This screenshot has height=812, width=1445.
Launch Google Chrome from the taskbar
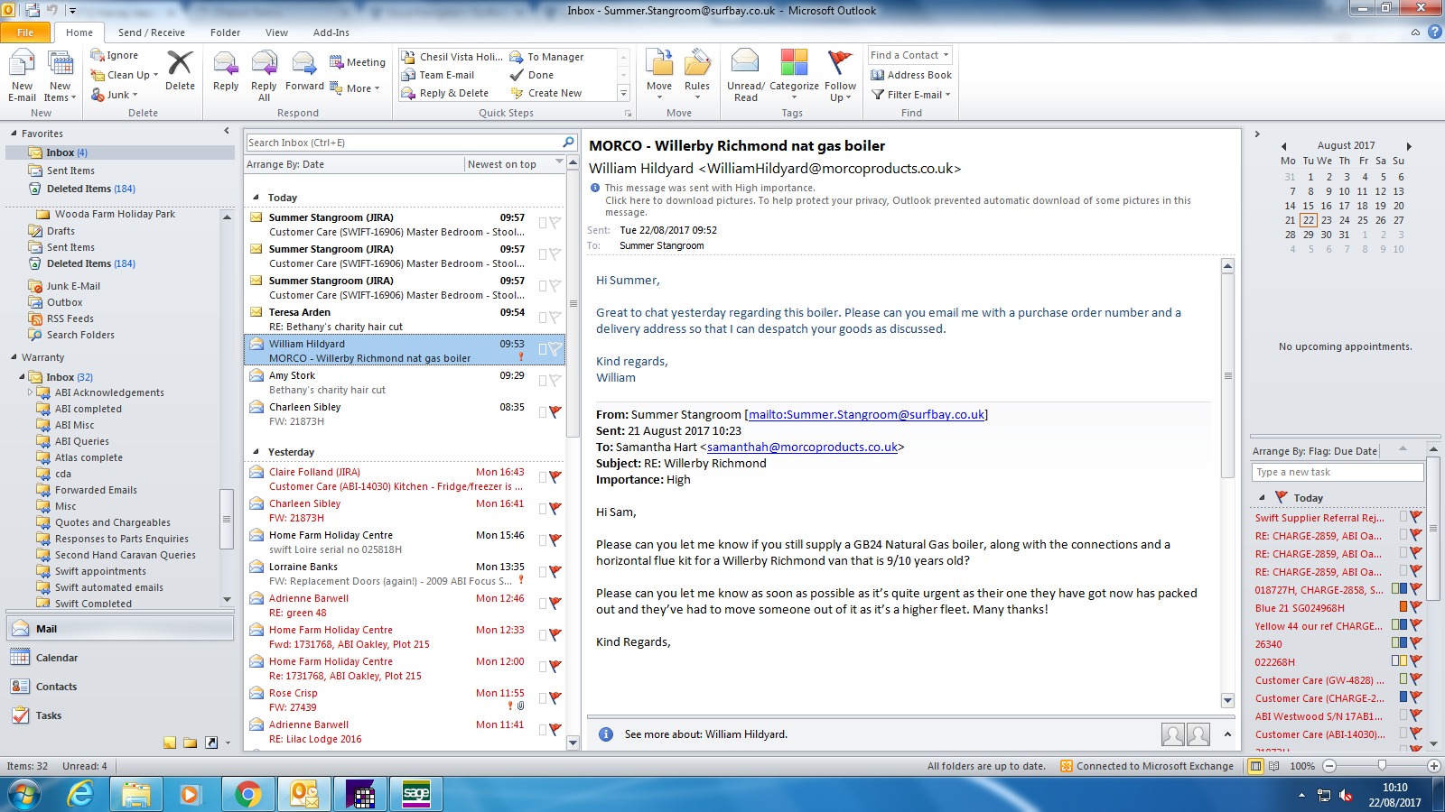pyautogui.click(x=247, y=794)
